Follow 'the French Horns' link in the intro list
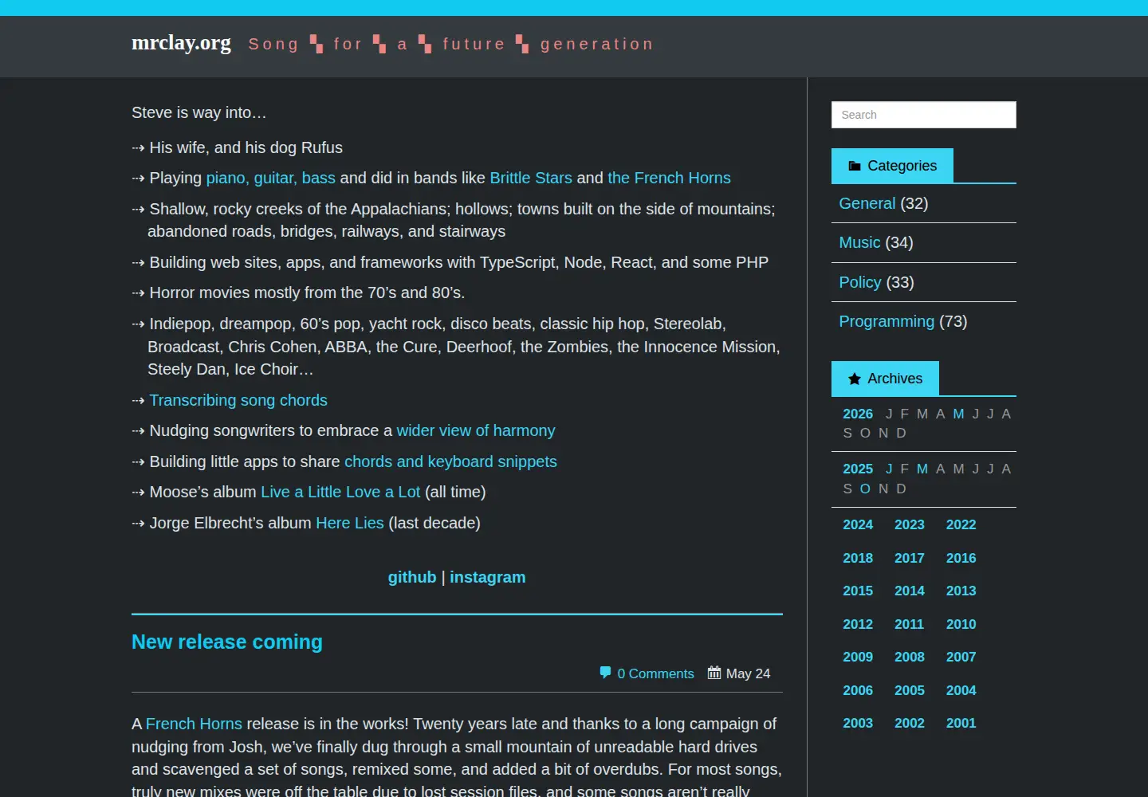The image size is (1148, 797). 669,178
